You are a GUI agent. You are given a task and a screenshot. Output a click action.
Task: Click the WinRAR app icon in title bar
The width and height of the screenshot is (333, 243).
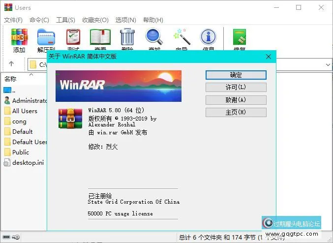point(8,7)
